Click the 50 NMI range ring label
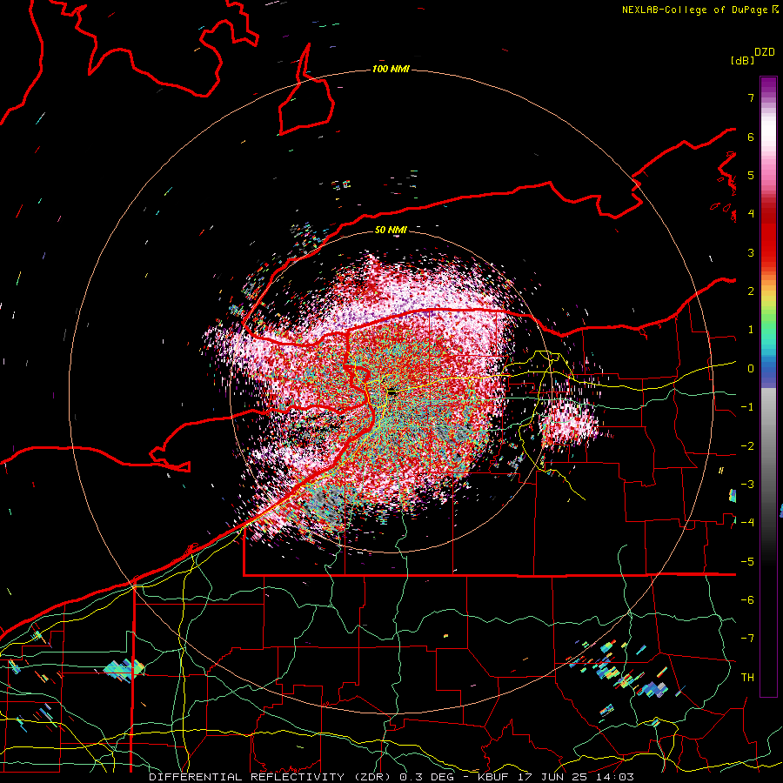The width and height of the screenshot is (783, 783). click(391, 230)
